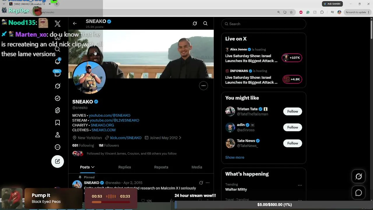The width and height of the screenshot is (373, 210).
Task: Follow Tristan Tate
Action: tap(293, 111)
